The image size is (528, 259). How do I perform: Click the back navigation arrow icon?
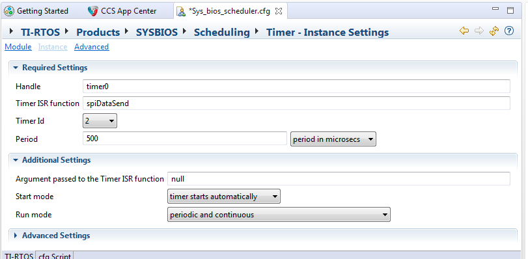point(464,31)
